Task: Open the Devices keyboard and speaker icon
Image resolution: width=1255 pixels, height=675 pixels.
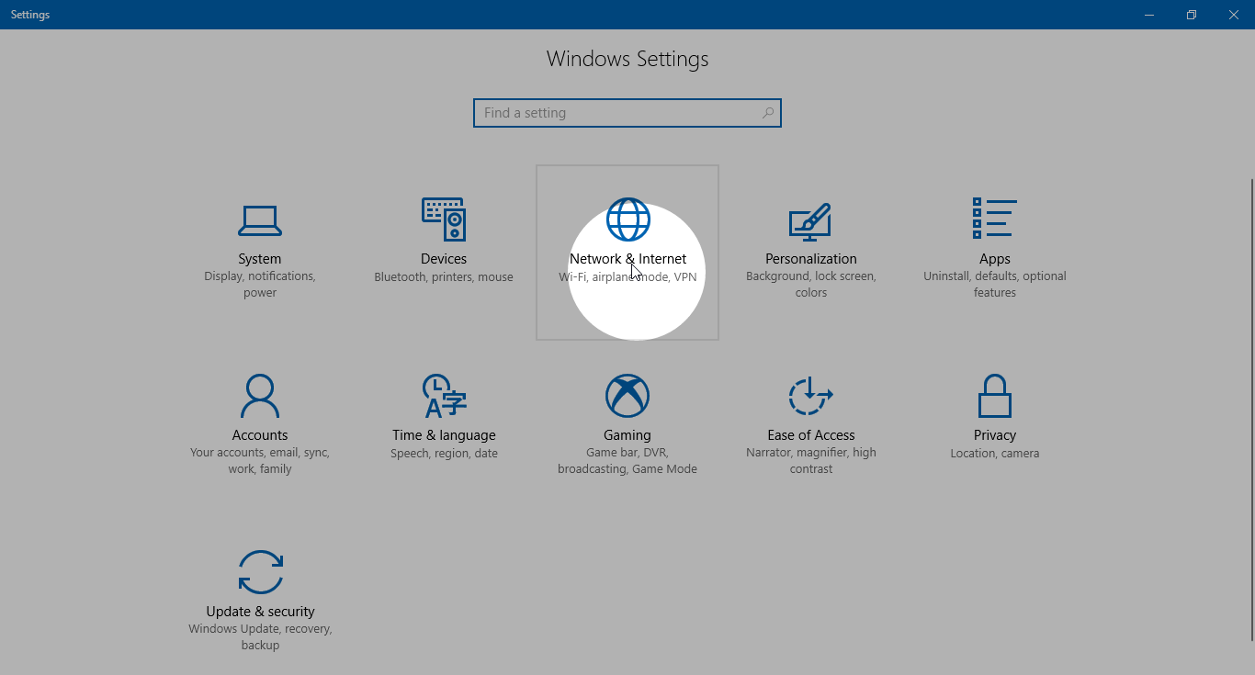Action: coord(444,219)
